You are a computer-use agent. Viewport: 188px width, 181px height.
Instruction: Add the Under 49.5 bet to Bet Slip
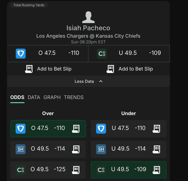click(x=130, y=69)
